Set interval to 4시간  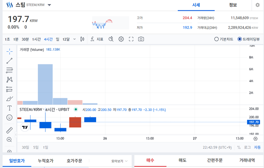pos(48,39)
